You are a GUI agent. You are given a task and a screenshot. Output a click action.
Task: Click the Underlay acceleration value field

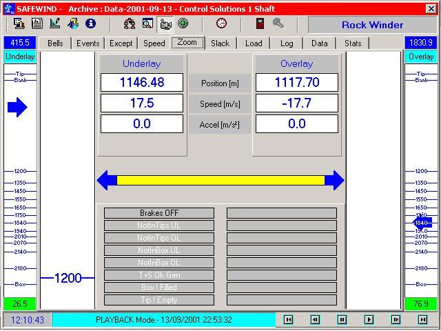[x=142, y=124]
